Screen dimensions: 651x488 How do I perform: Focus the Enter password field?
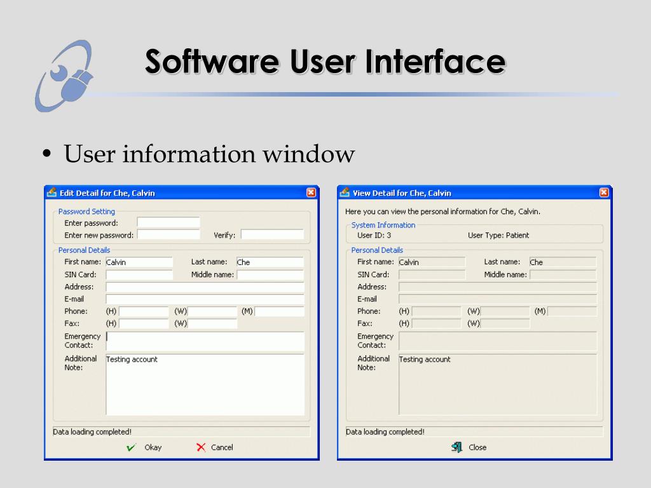pyautogui.click(x=168, y=222)
